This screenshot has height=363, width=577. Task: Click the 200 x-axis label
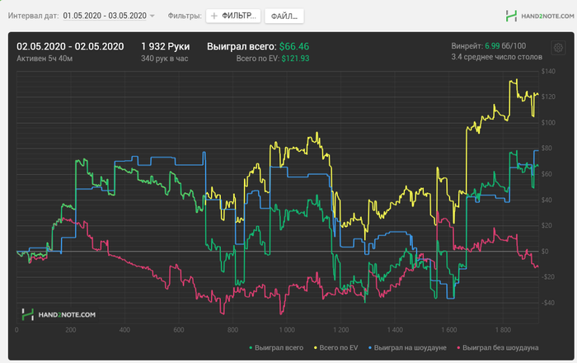71,330
